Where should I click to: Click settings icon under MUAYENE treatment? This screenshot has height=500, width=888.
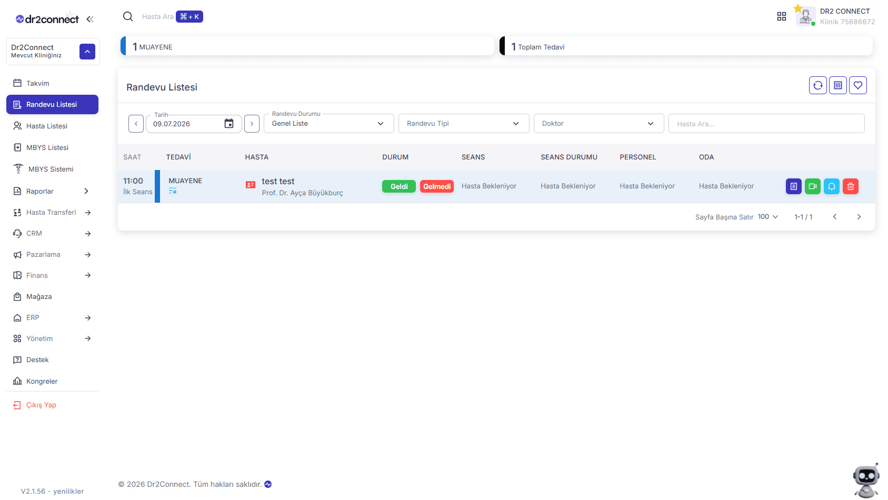coord(173,191)
